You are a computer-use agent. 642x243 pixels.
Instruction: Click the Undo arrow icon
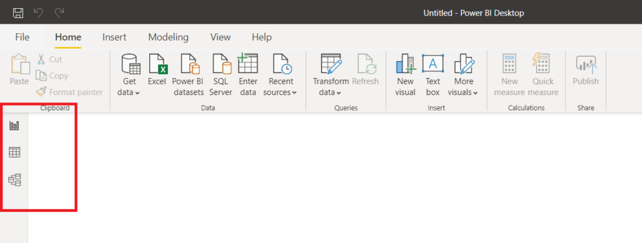click(38, 12)
